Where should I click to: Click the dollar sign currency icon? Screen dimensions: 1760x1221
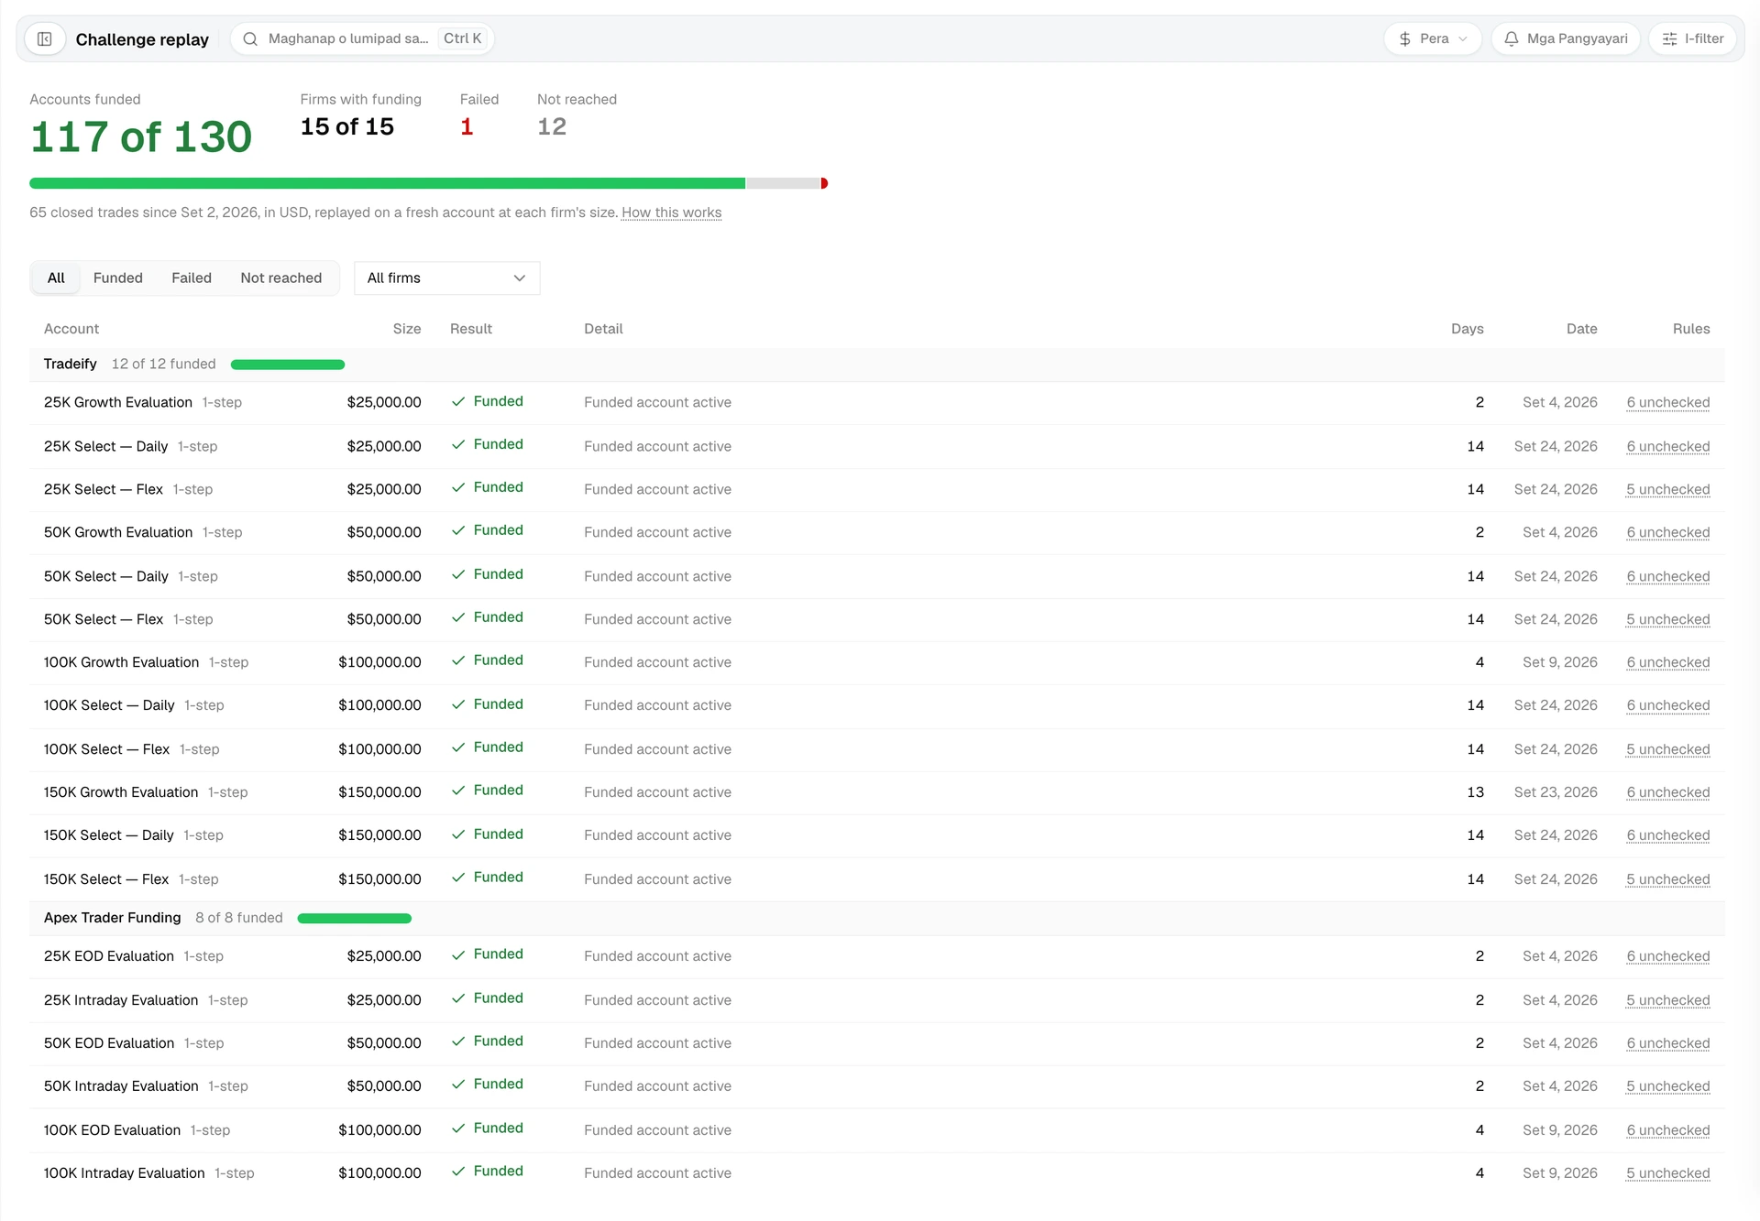pyautogui.click(x=1405, y=39)
